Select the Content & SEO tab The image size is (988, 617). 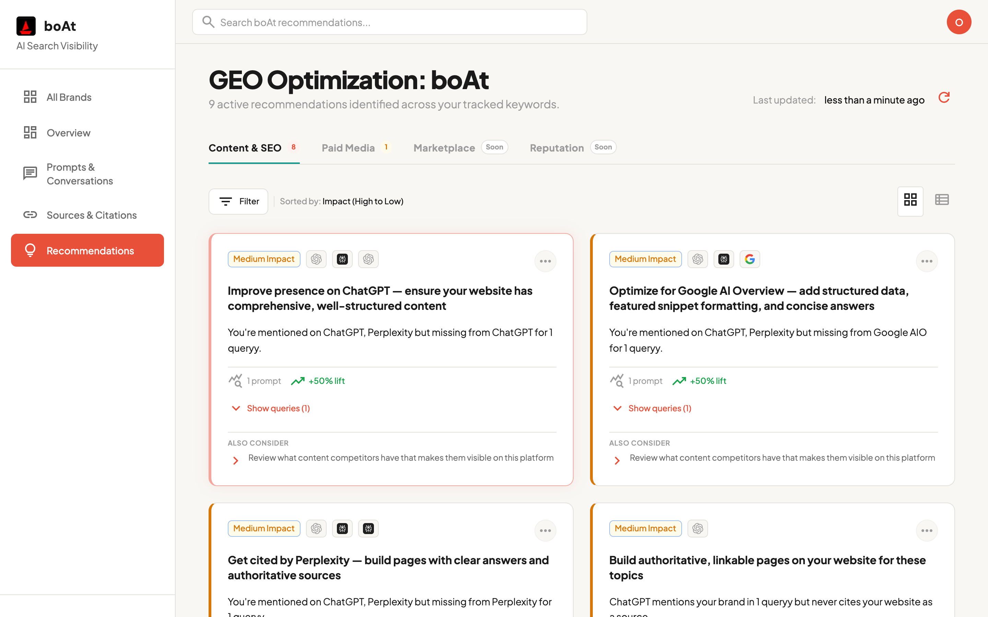click(245, 148)
